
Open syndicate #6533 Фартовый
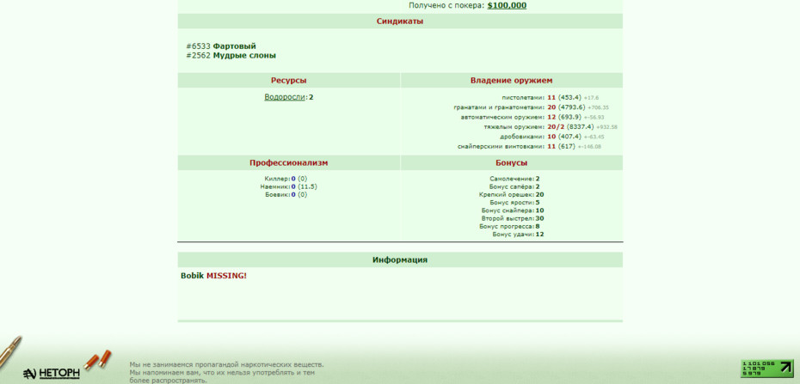tap(221, 46)
